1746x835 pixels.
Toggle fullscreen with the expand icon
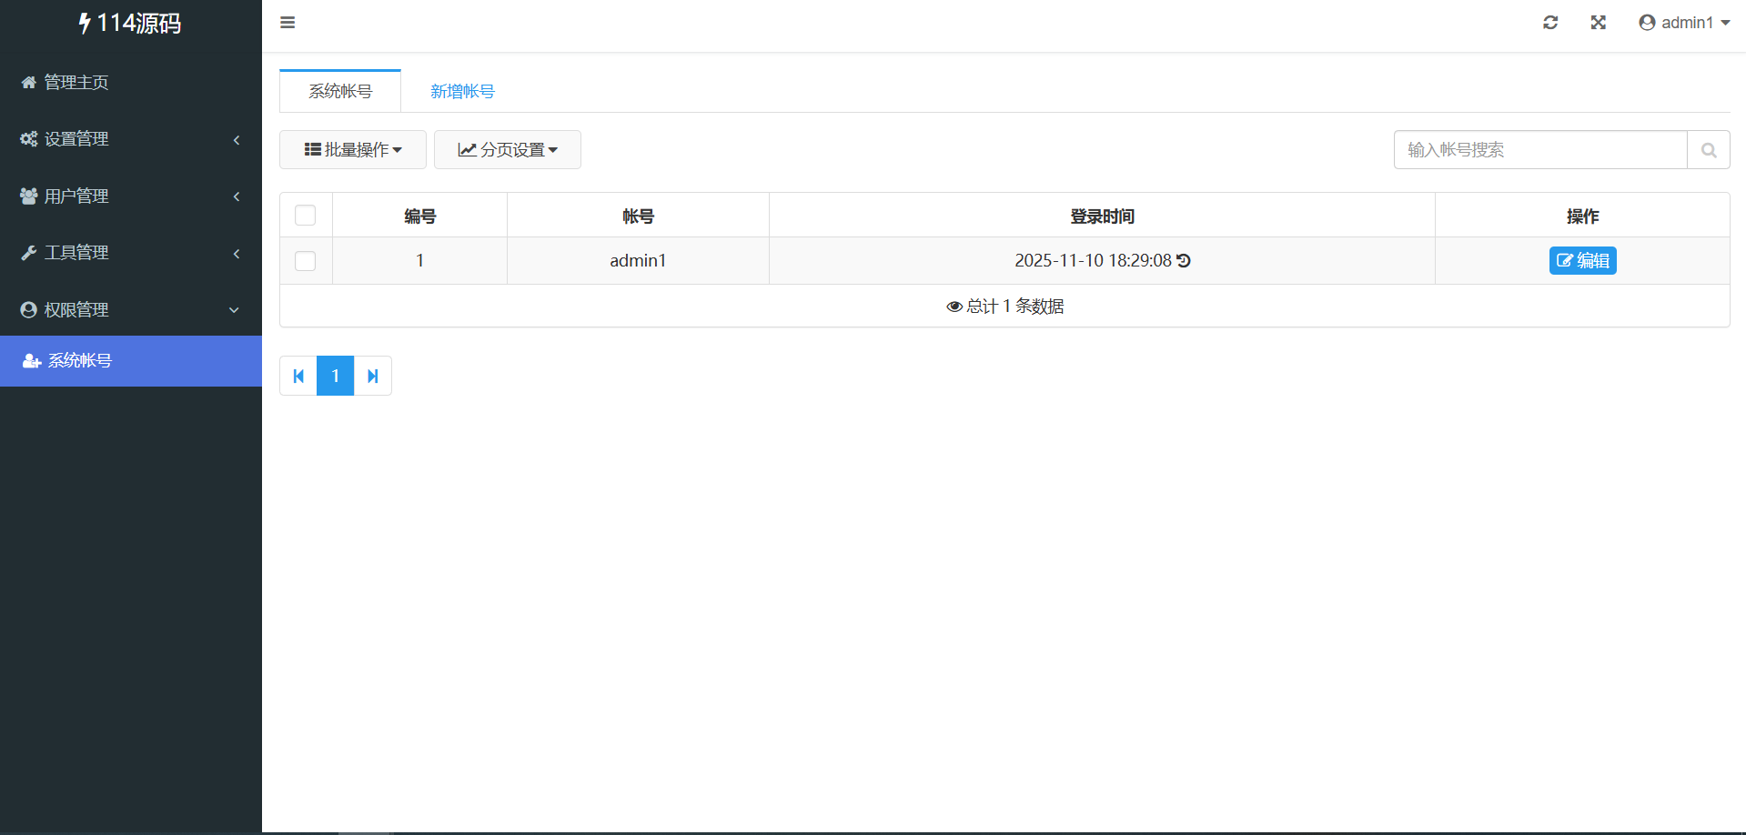(1598, 23)
